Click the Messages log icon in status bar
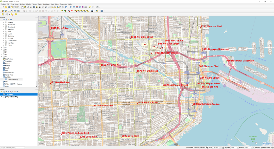 point(272,147)
